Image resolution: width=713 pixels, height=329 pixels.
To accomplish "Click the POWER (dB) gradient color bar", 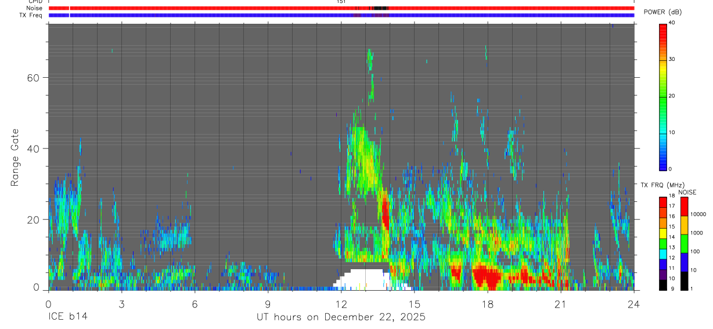I will pos(663,96).
